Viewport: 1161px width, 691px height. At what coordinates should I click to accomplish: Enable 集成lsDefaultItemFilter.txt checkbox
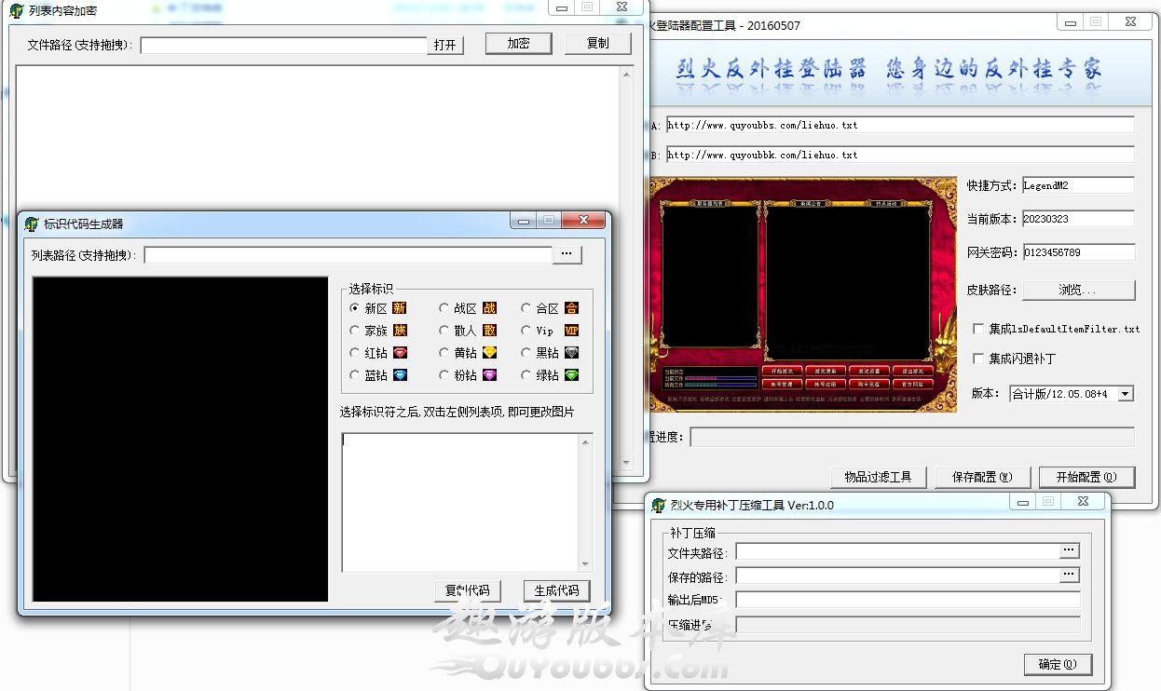(978, 329)
